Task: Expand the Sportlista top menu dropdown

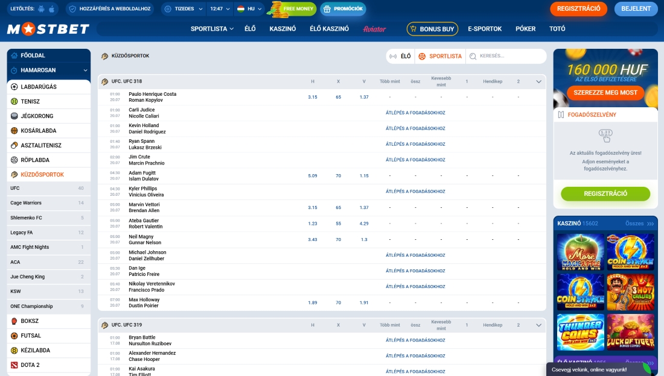Action: [x=212, y=29]
